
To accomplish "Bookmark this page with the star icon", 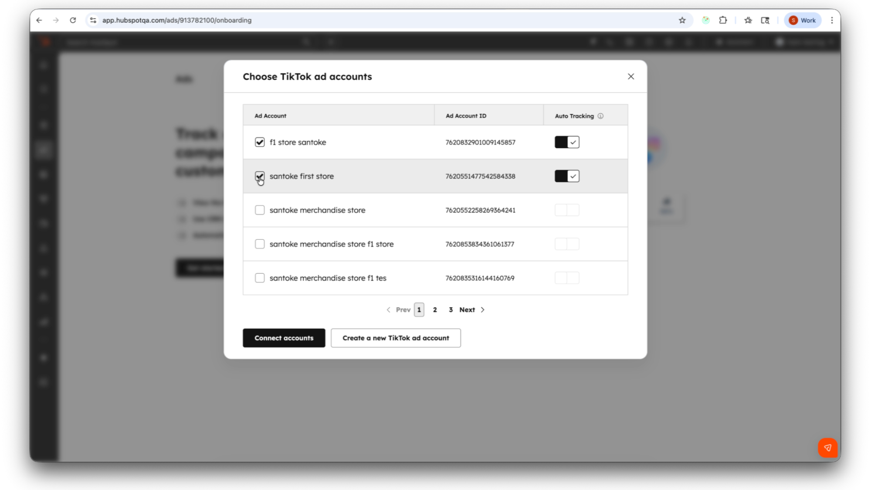I will 682,20.
